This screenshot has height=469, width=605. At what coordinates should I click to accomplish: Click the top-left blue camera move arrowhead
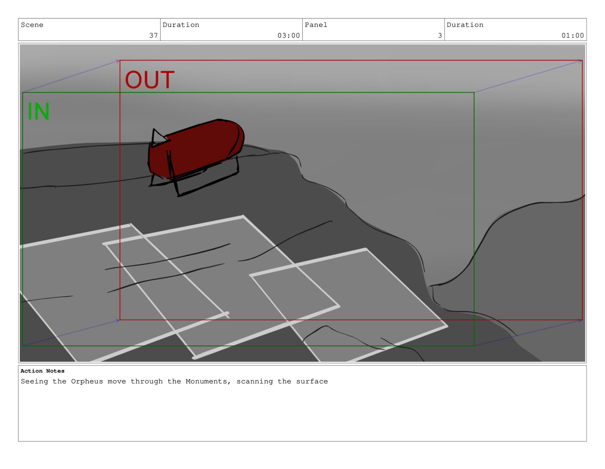click(x=118, y=61)
